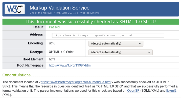
Task: Open the Doctype detect automatically dropdown
Action: click(x=120, y=52)
